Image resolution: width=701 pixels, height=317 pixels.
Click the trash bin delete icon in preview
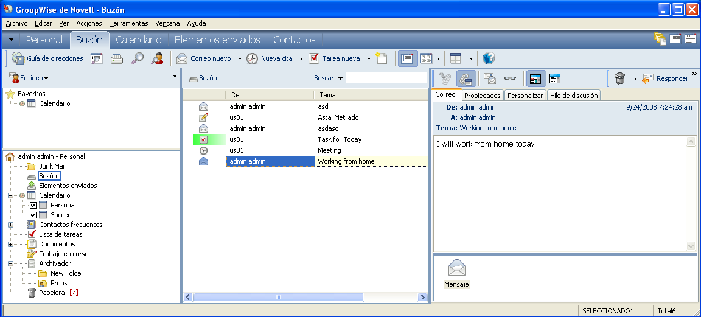619,78
